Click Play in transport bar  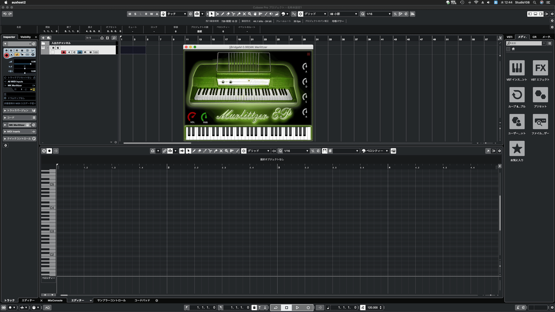coord(297,307)
